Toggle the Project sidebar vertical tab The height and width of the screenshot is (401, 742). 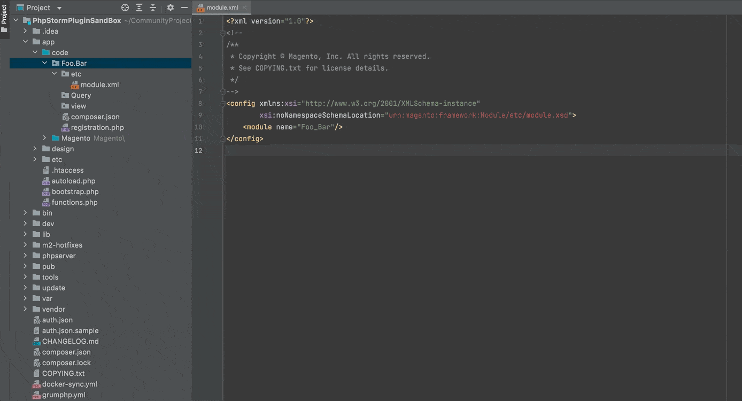click(x=4, y=15)
